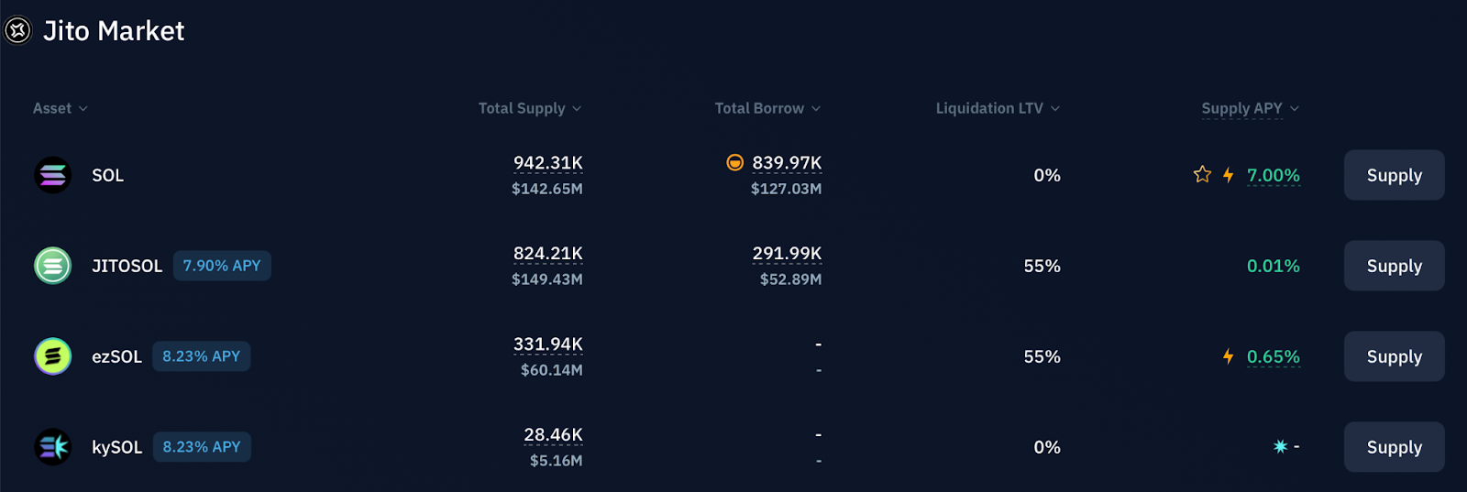1467x492 pixels.
Task: Click the $142.65M supply value
Action: pyautogui.click(x=547, y=189)
